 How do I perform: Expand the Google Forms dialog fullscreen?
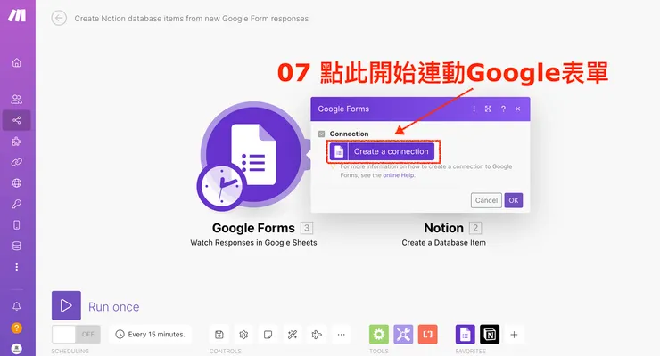[x=488, y=109]
